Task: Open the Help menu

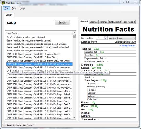Action: 22,8
